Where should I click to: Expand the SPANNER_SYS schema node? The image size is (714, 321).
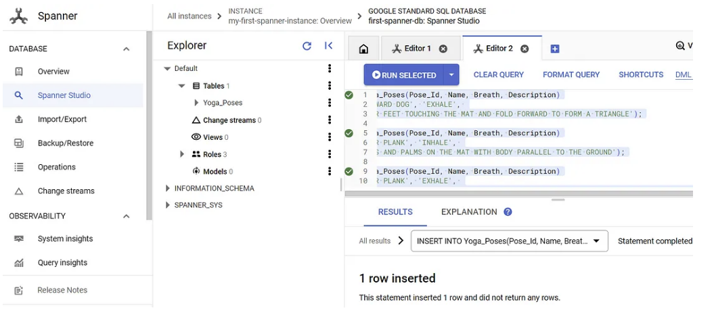pyautogui.click(x=168, y=205)
